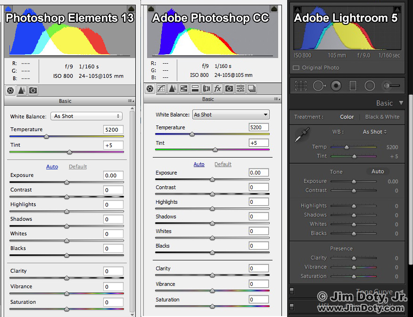Select Spot Removal tool in Lightroom

pos(319,86)
